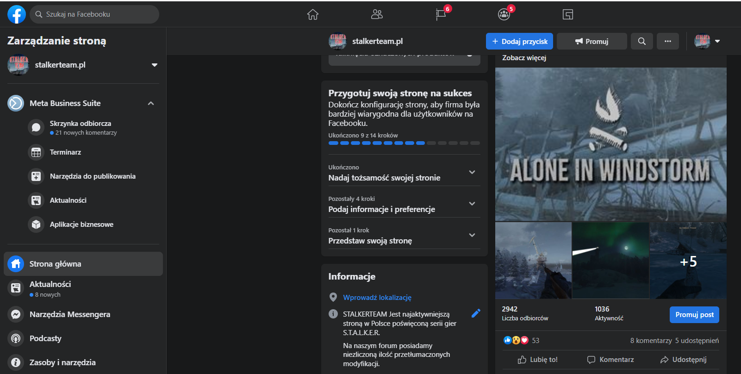
Task: Open the three-dots more options button
Action: [668, 41]
